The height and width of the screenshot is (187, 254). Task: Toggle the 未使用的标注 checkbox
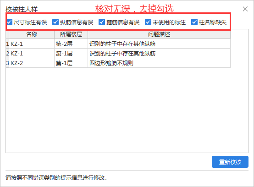(148, 22)
